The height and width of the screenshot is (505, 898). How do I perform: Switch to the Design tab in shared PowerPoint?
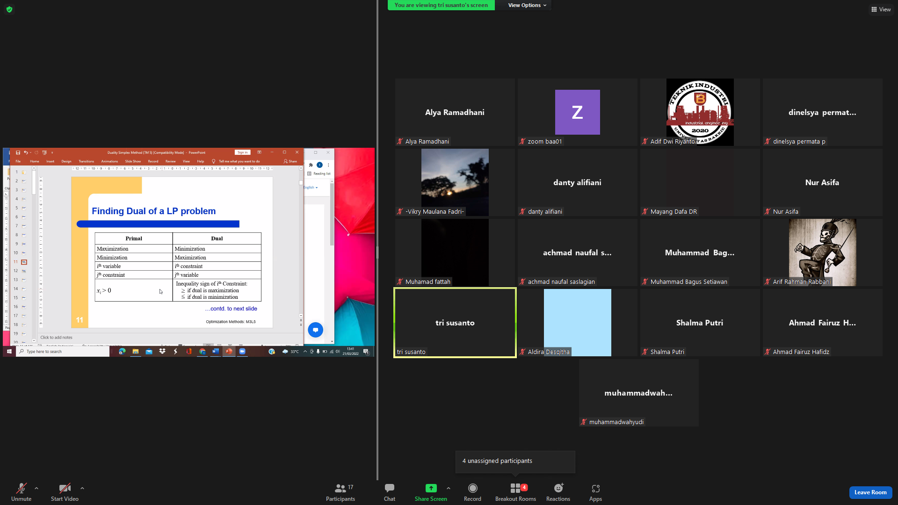pyautogui.click(x=66, y=161)
